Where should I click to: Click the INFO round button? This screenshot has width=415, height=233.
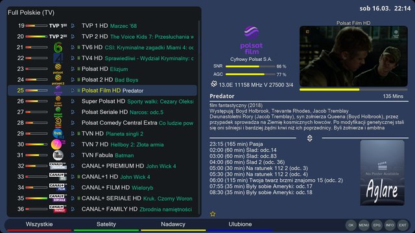390,225
